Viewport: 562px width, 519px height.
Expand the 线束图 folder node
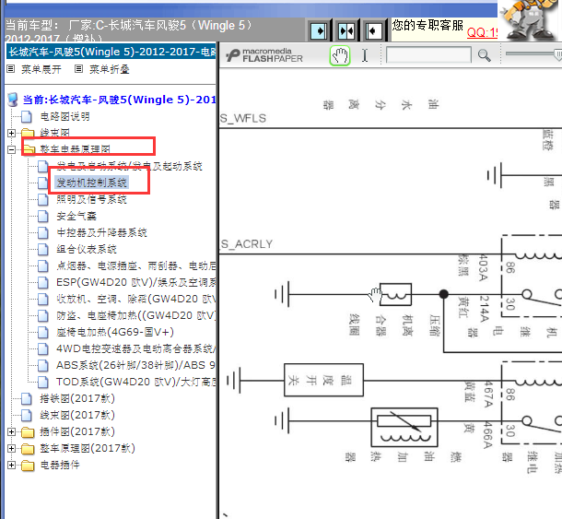11,133
